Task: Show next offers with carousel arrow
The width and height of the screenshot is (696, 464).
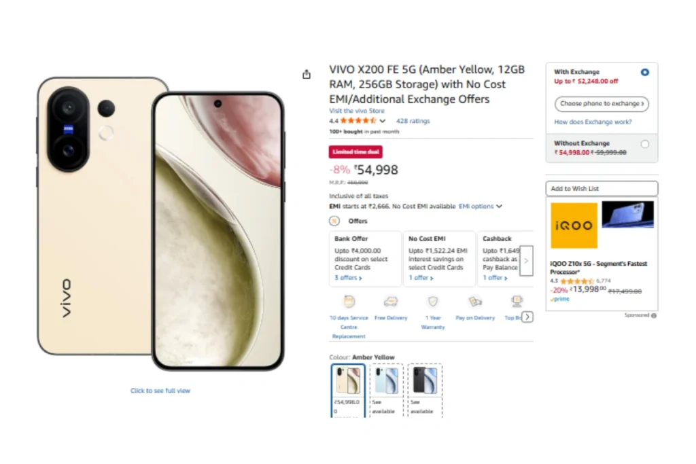Action: click(526, 261)
